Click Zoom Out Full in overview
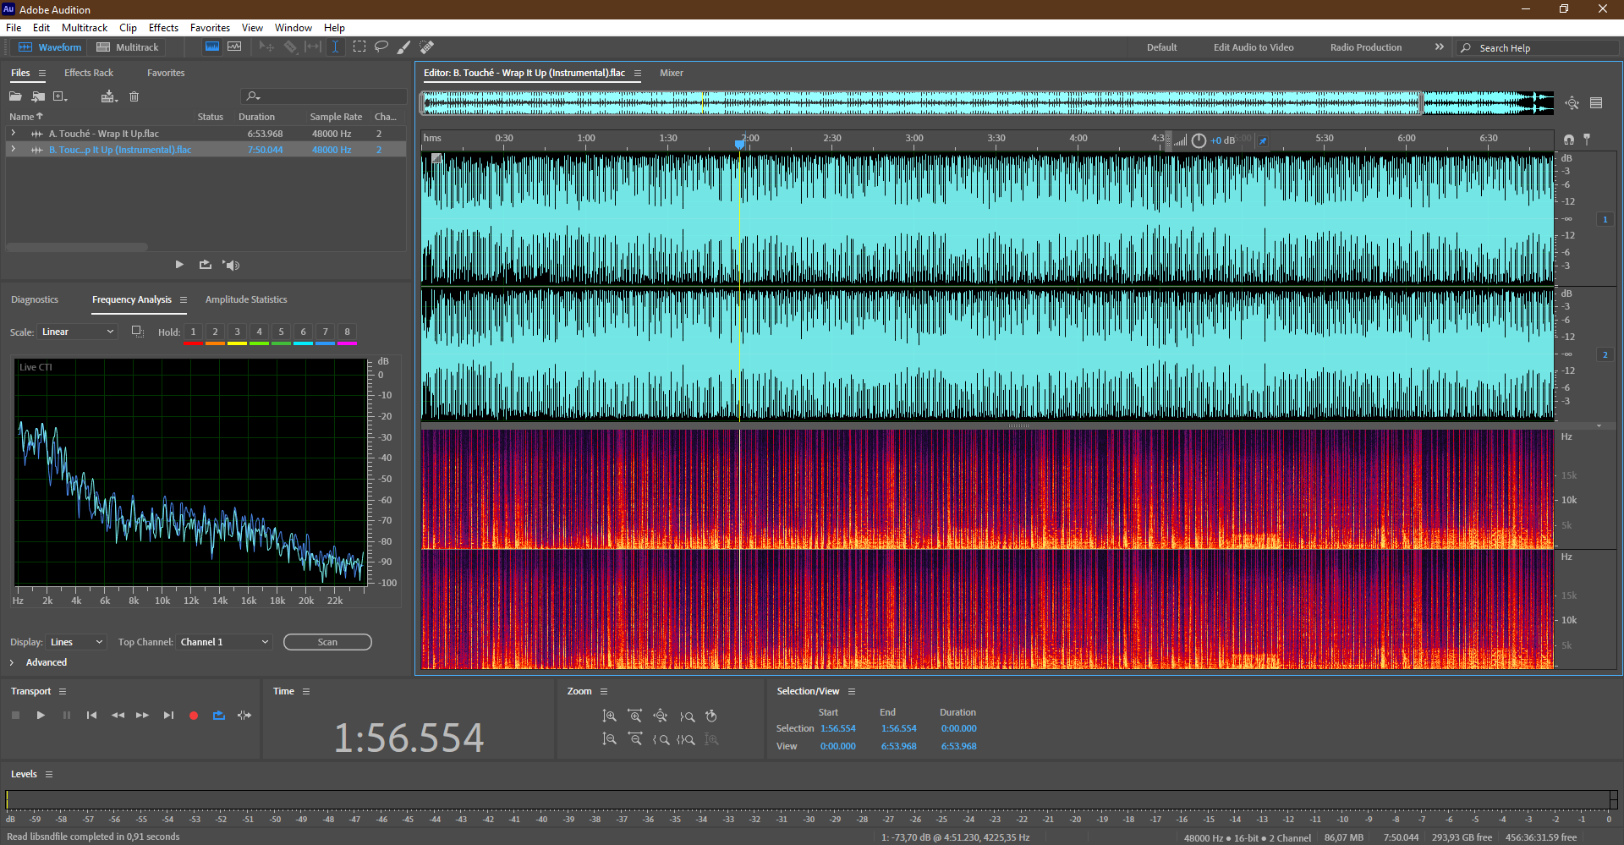 [1572, 103]
